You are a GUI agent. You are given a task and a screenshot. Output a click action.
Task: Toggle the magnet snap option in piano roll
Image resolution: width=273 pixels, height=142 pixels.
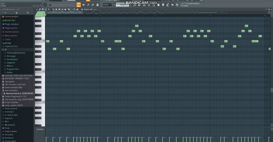click(x=43, y=9)
